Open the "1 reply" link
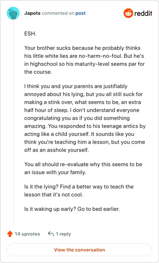This screenshot has height=263, width=159. point(63,234)
